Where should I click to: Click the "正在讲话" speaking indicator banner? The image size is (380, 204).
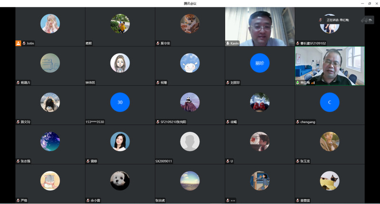[x=338, y=20]
